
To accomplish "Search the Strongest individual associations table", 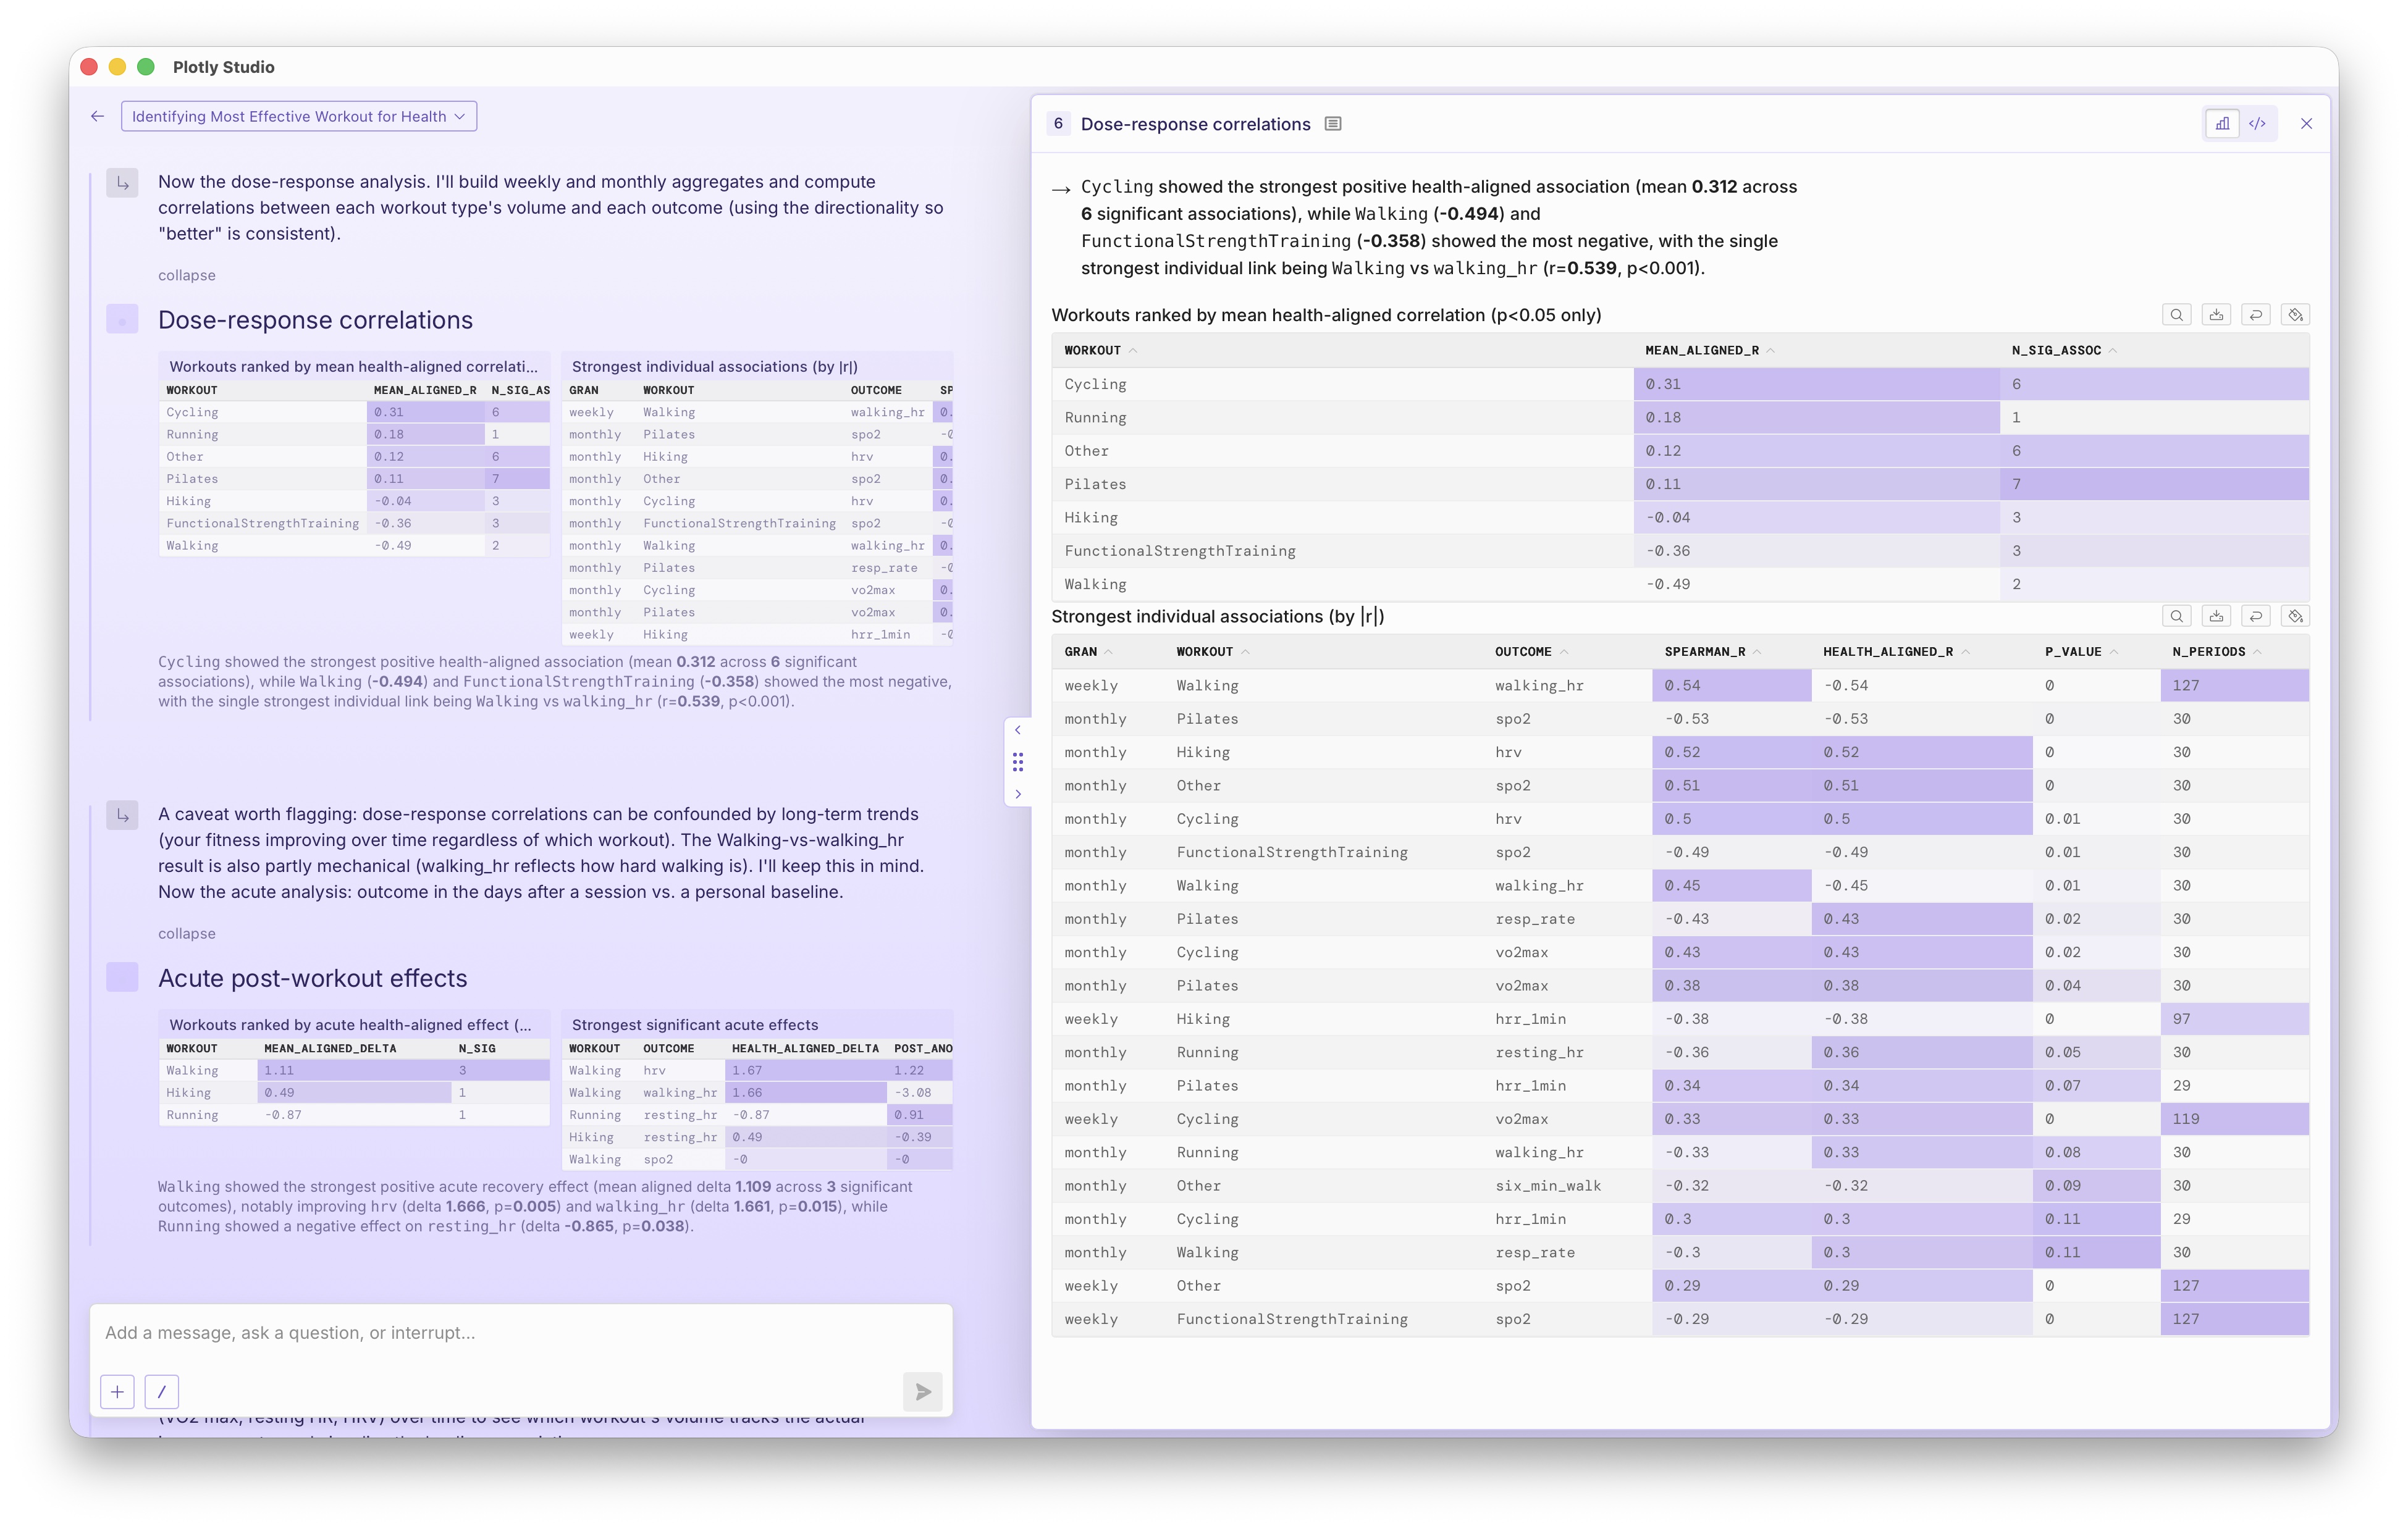I will 2176,616.
